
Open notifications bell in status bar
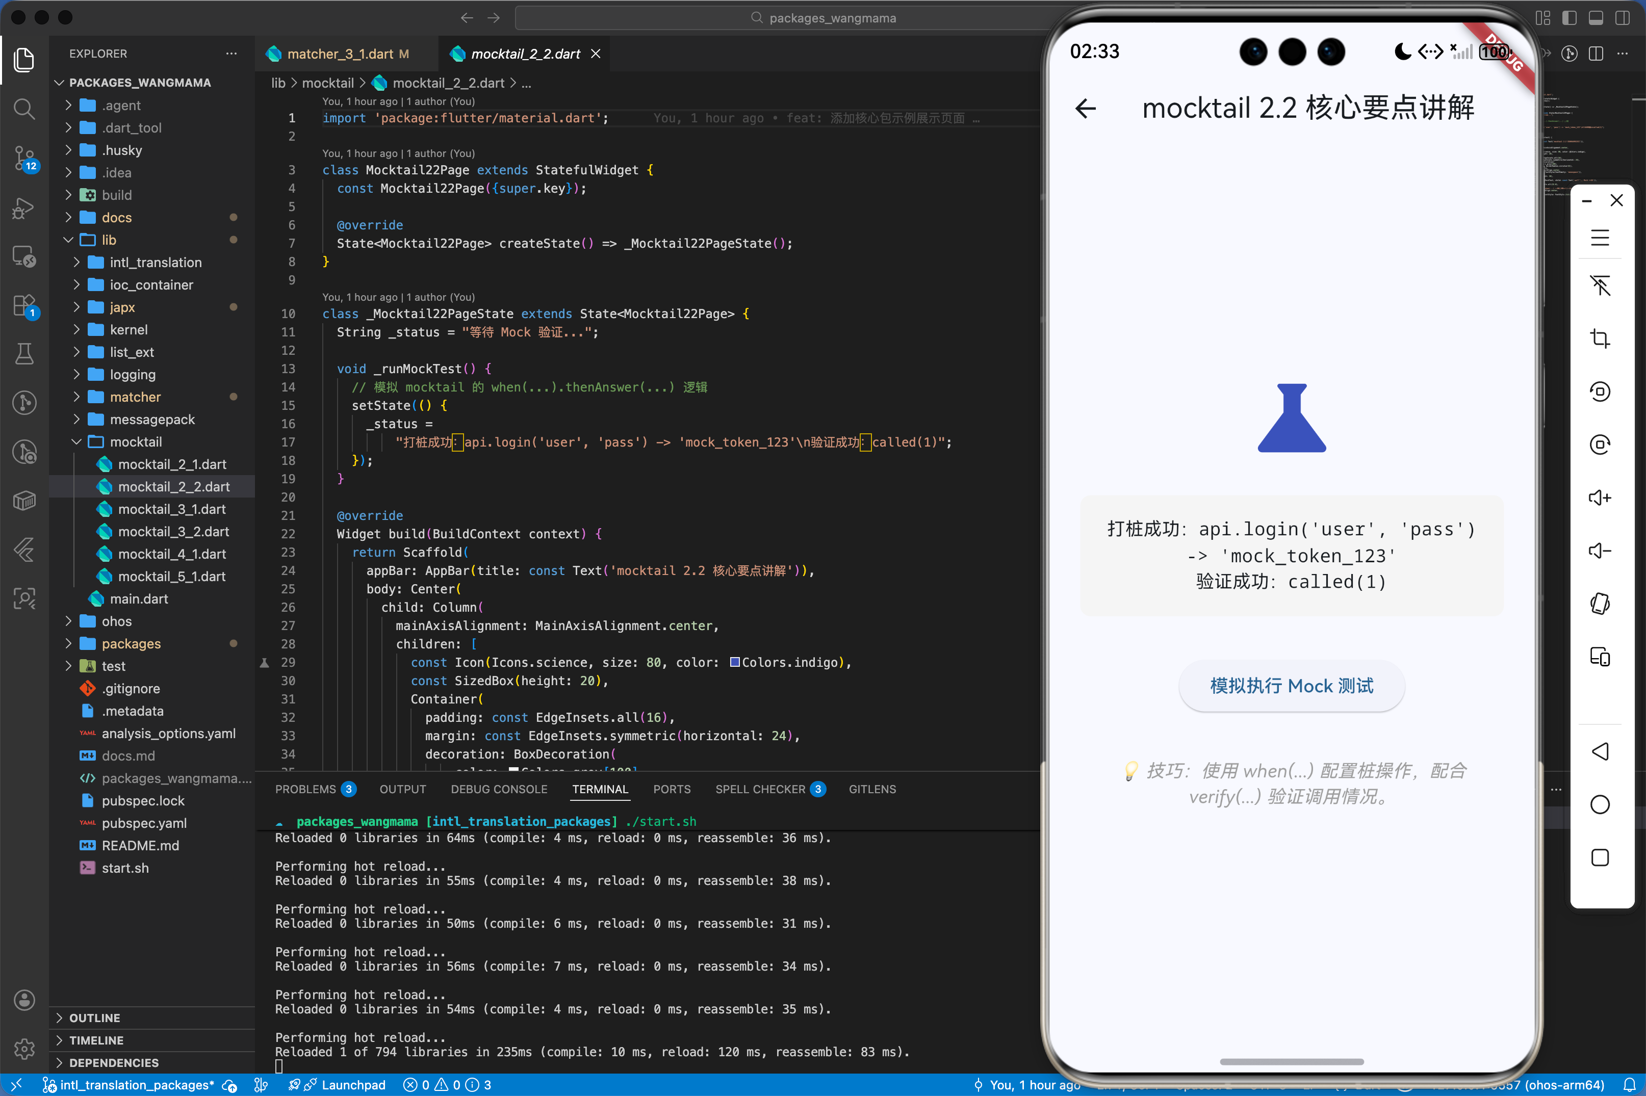pyautogui.click(x=1629, y=1085)
